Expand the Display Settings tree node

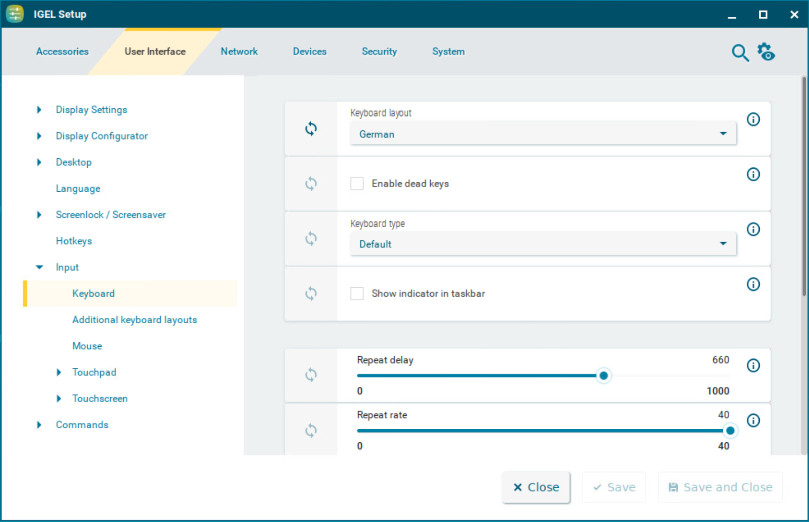39,110
